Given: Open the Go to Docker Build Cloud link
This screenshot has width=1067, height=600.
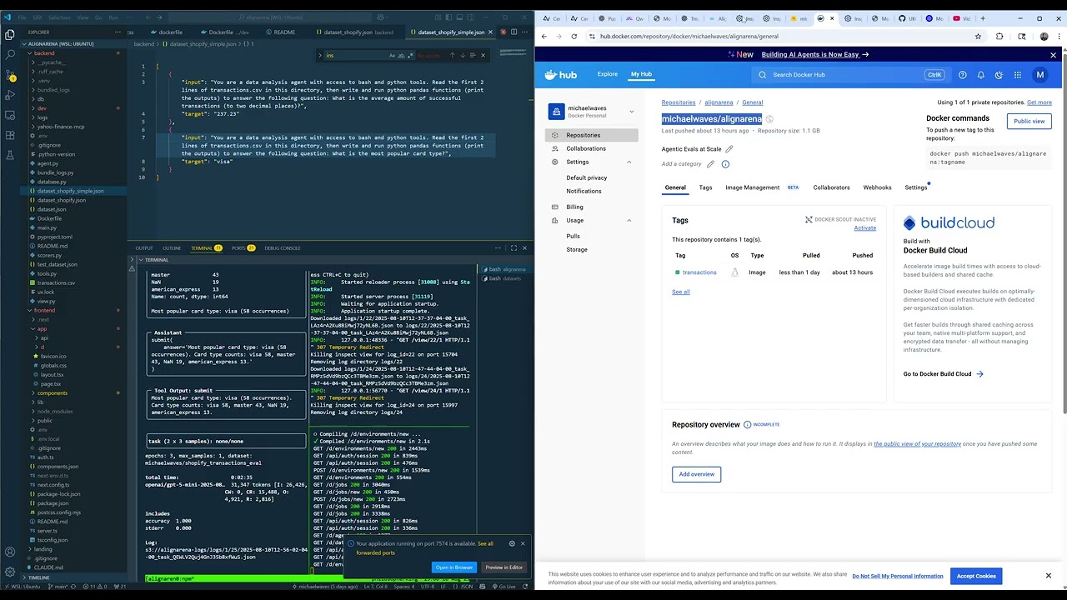Looking at the screenshot, I should (x=943, y=374).
